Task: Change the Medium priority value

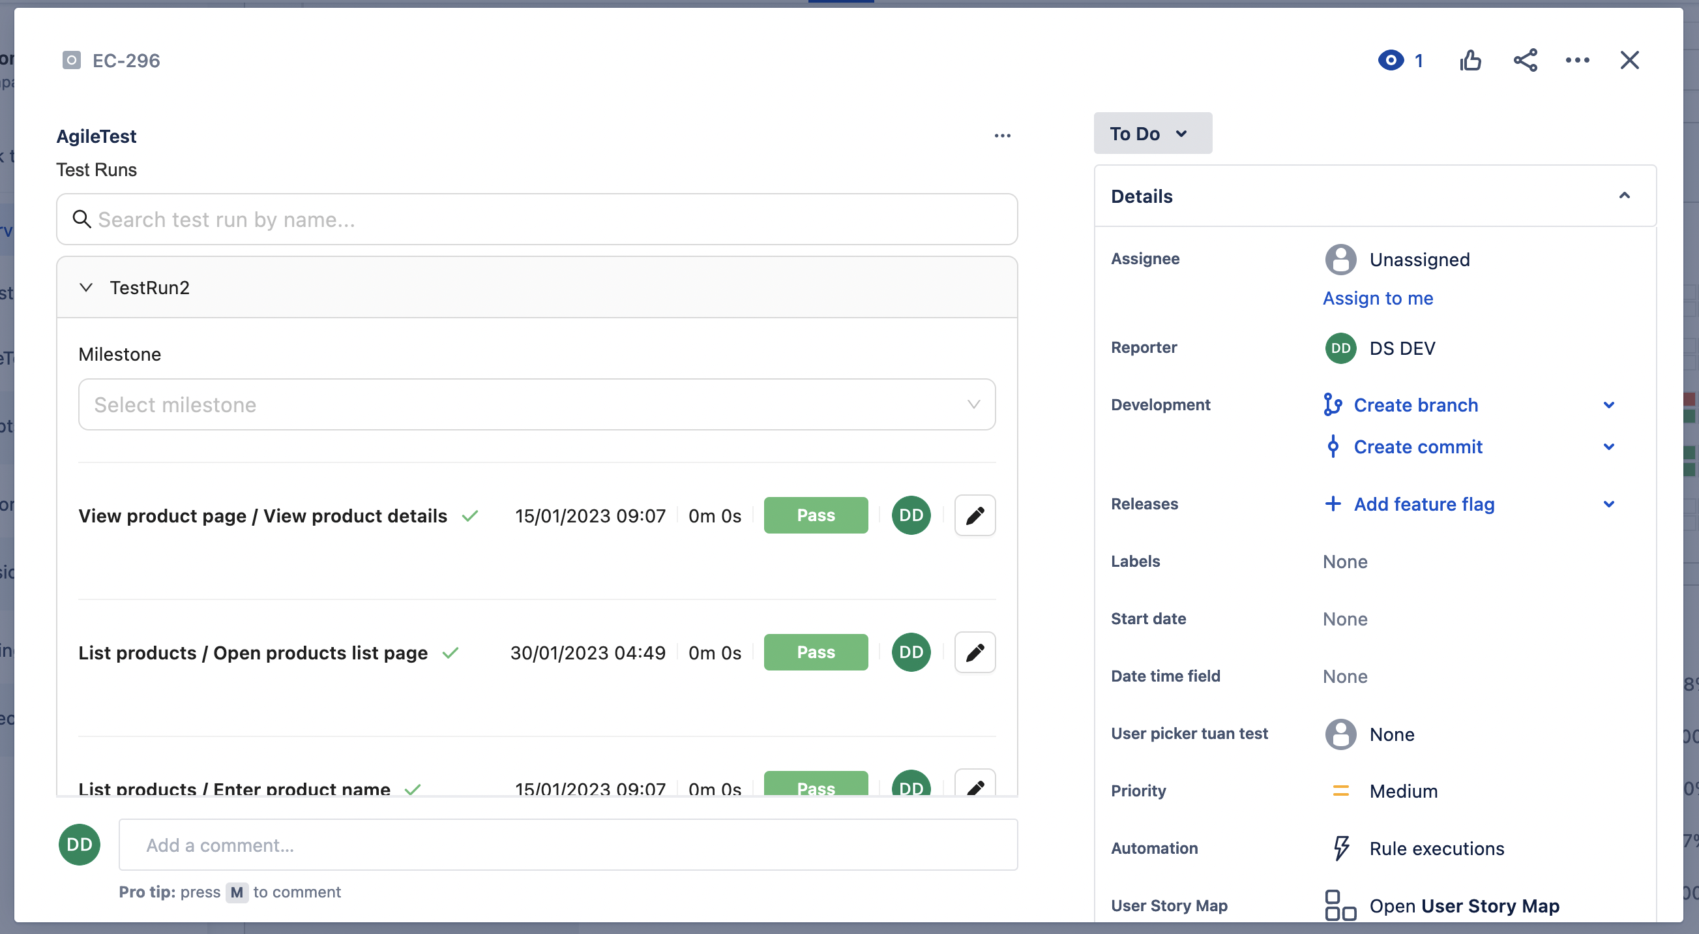Action: (1403, 791)
